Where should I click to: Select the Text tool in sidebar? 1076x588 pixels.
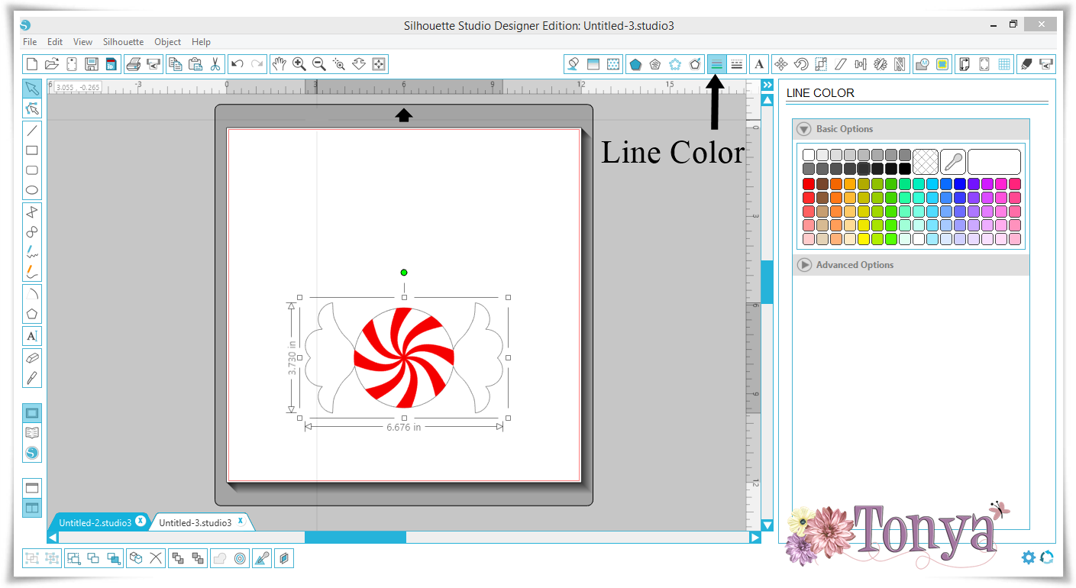[32, 336]
